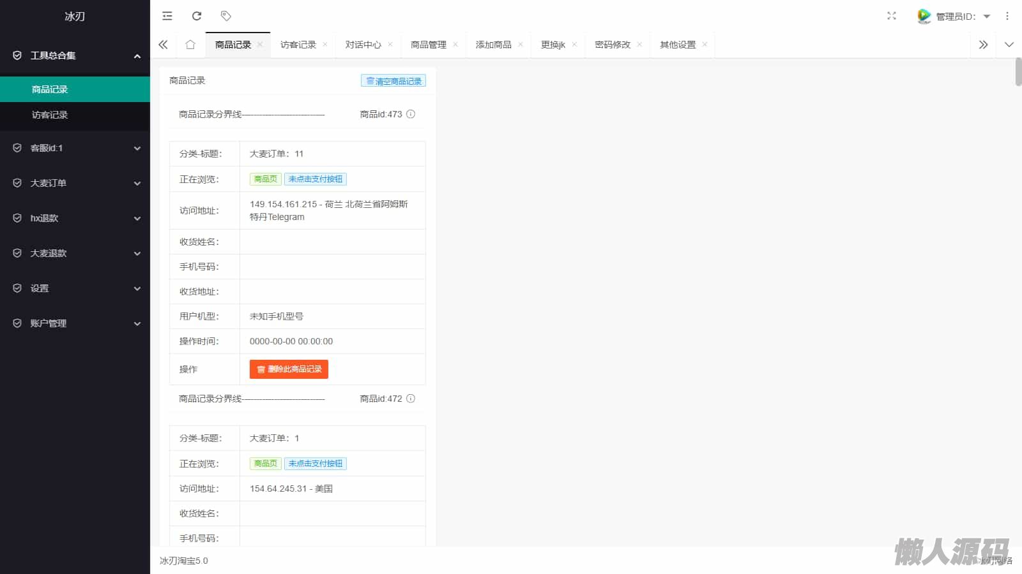Close the 访客记录 tab
The width and height of the screenshot is (1022, 574).
pyautogui.click(x=325, y=45)
